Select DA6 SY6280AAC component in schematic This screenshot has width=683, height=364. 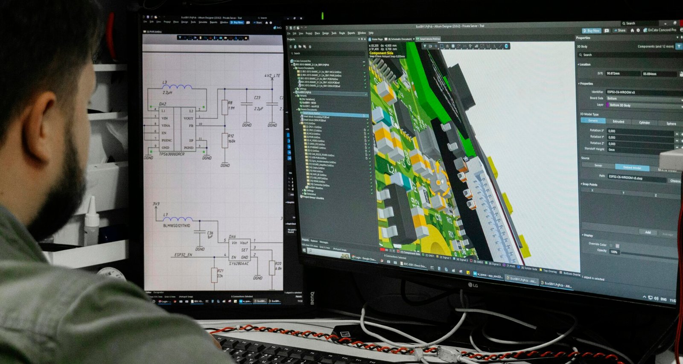coord(240,249)
